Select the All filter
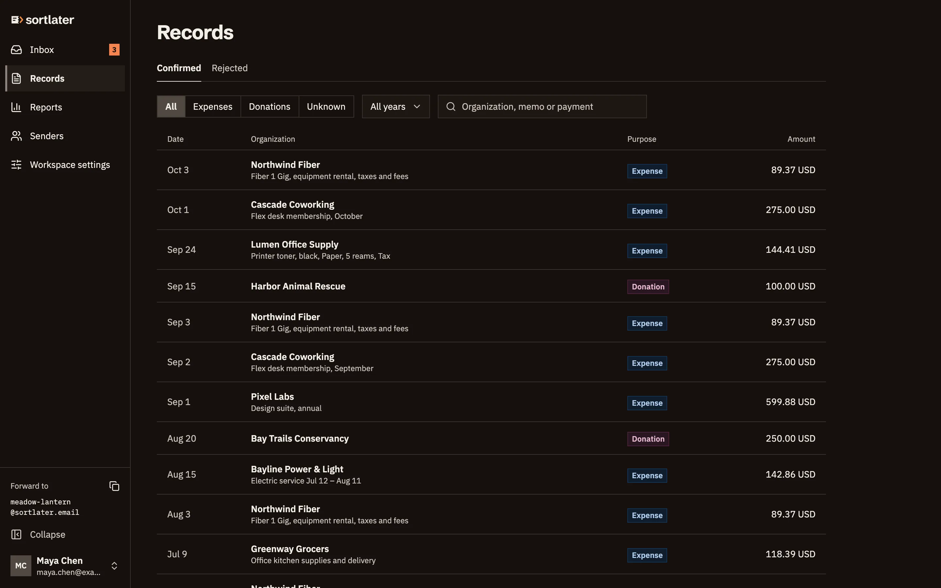The width and height of the screenshot is (941, 588). (x=171, y=106)
